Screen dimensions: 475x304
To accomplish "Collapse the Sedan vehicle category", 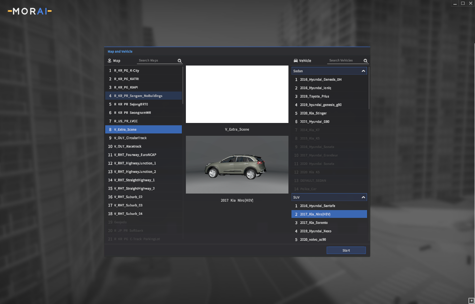I will click(363, 71).
